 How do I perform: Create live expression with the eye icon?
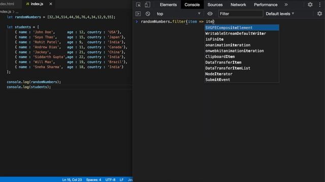[210, 14]
